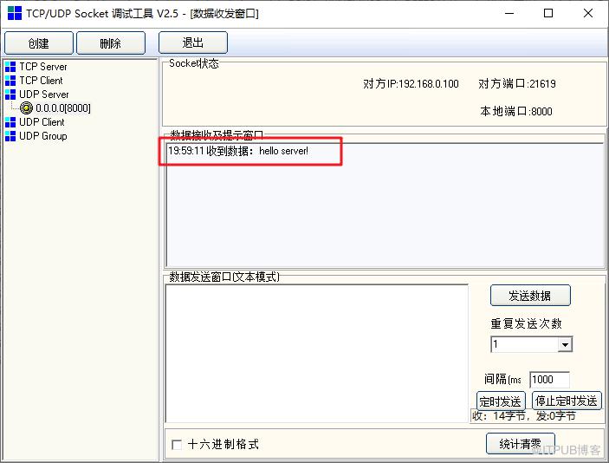This screenshot has width=609, height=463.
Task: Minimize the Socket tool window
Action: point(509,13)
